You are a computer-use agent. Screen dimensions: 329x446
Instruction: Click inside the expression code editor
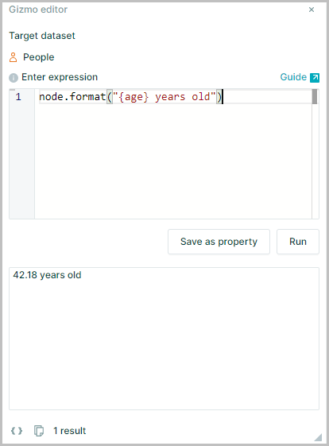pos(173,159)
